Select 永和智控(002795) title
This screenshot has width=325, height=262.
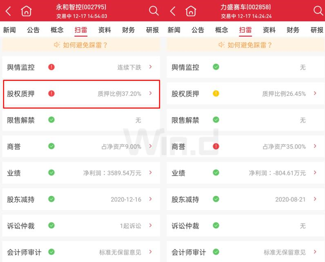81,7
